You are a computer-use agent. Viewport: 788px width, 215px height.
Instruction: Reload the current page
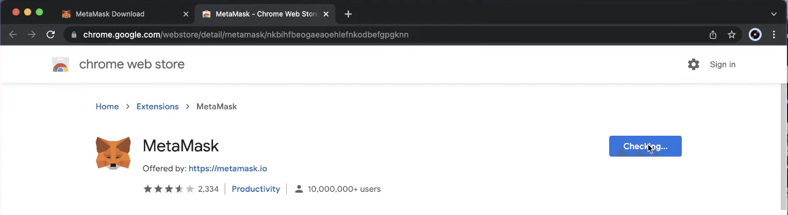(51, 34)
